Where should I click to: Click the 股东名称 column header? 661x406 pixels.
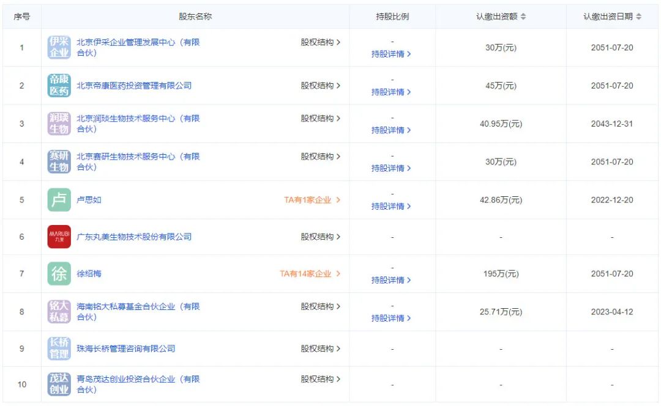[195, 17]
